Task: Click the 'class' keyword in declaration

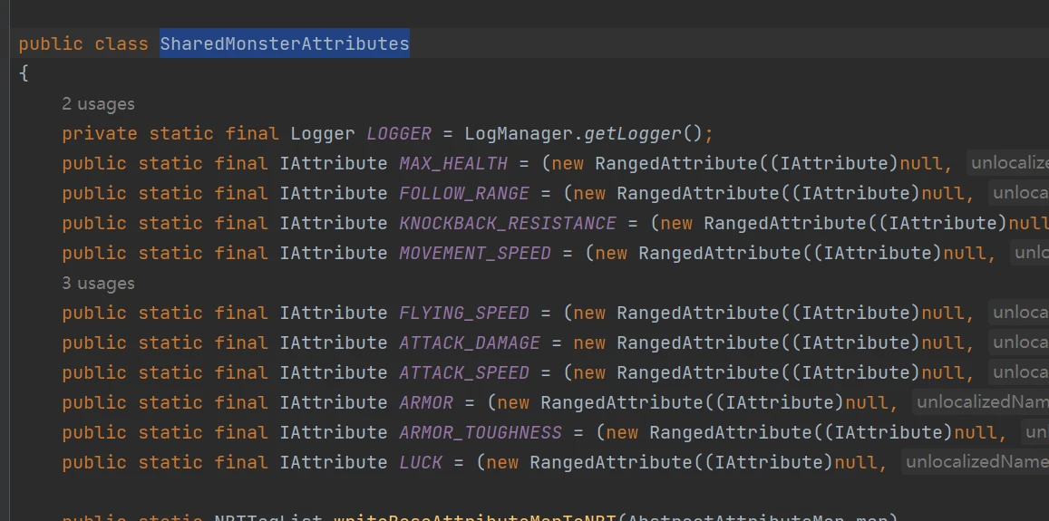Action: tap(121, 44)
